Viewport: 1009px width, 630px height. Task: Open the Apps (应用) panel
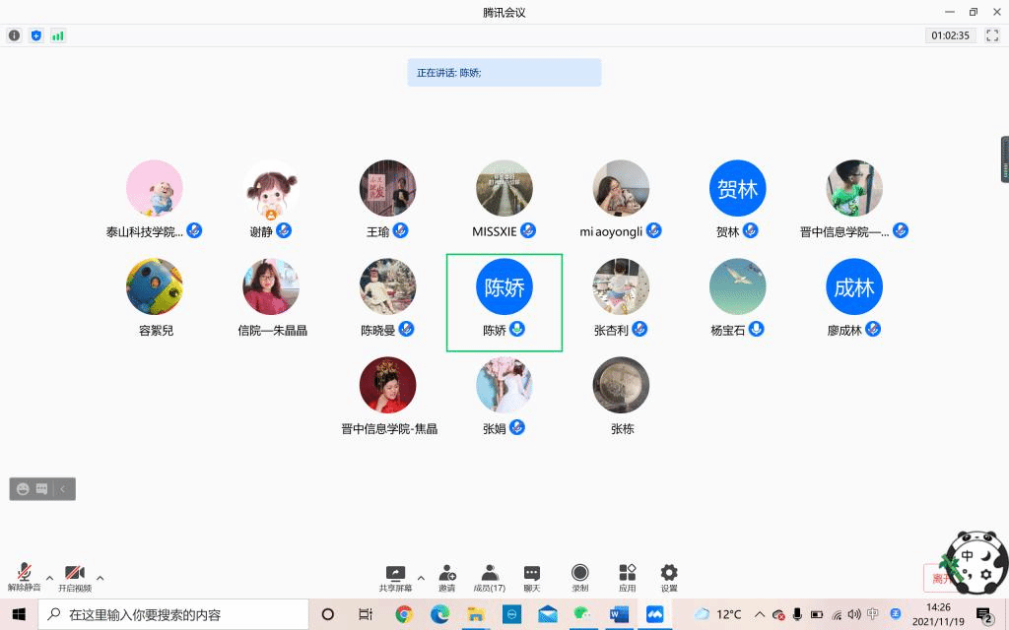627,577
